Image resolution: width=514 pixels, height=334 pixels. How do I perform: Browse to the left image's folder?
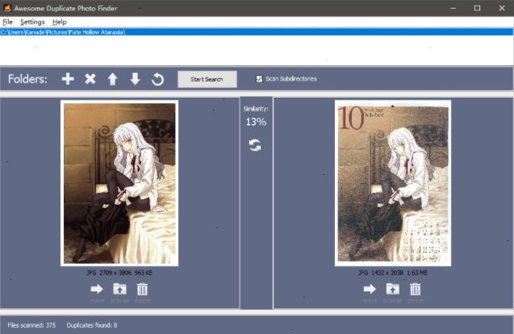[119, 289]
